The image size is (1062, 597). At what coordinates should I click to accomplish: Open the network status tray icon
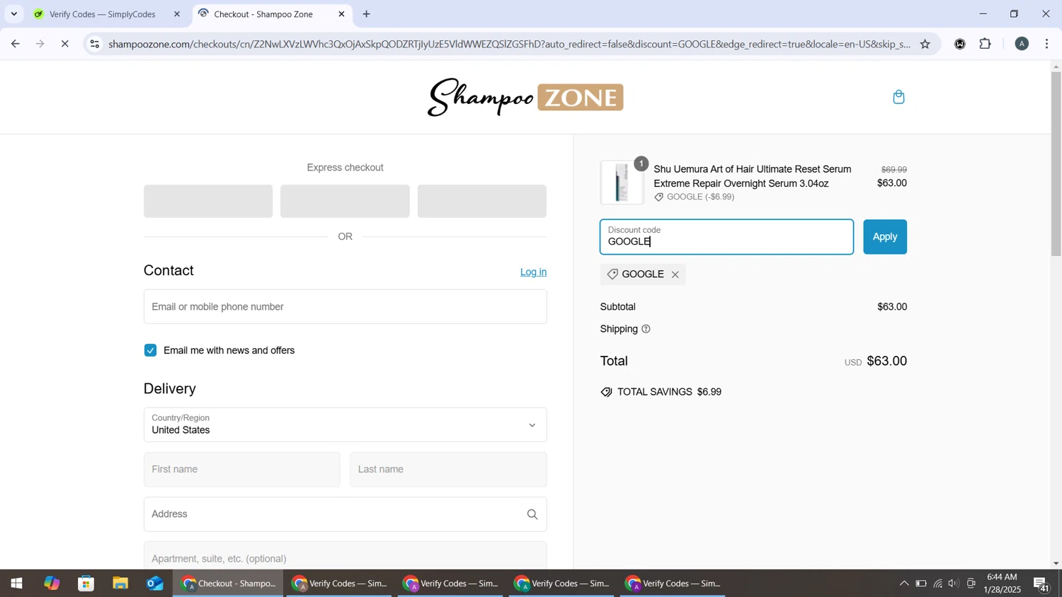point(937,584)
